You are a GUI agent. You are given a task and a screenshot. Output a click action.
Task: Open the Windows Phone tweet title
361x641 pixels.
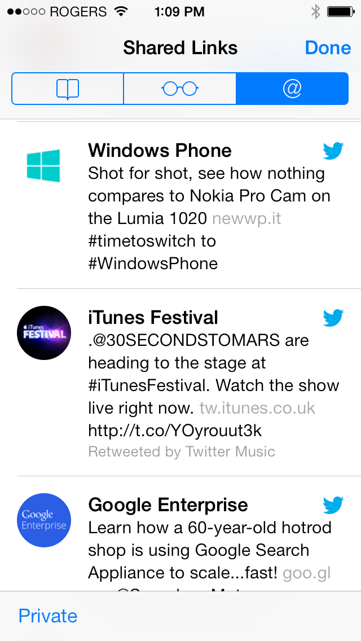point(160,151)
